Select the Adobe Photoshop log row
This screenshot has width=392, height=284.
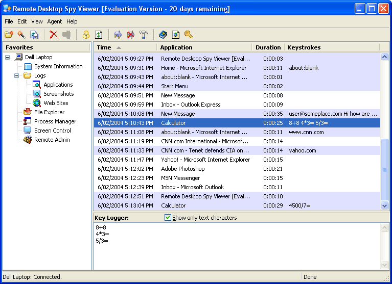[237, 169]
